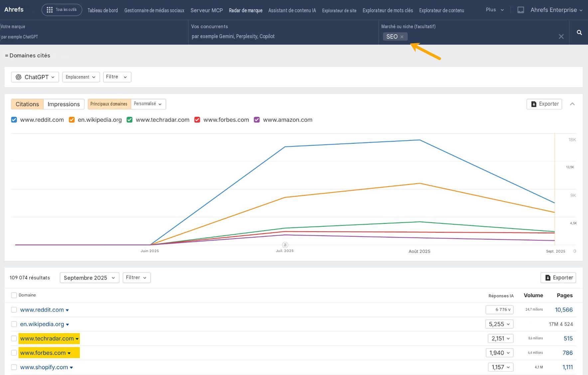Select the Principaux domaines tab
Viewport: 588px width, 375px height.
(x=109, y=104)
